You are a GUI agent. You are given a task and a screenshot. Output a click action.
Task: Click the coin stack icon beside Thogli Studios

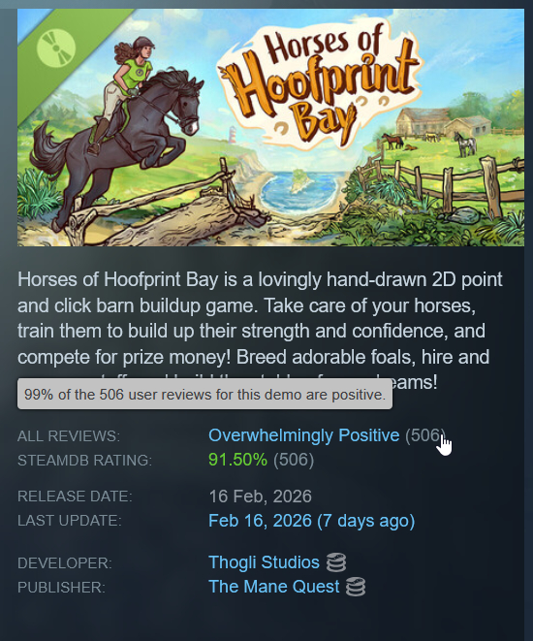tap(336, 562)
